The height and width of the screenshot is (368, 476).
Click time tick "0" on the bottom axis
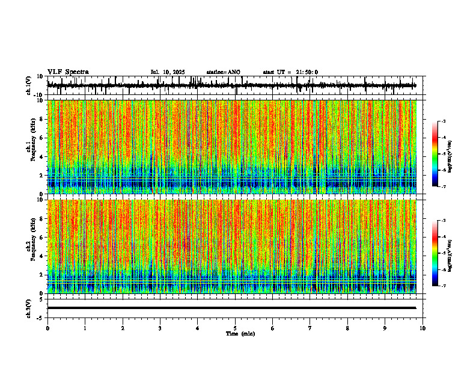[47, 328]
